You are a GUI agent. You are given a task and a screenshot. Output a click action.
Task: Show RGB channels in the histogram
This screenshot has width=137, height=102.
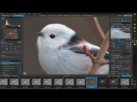pyautogui.click(x=2, y=19)
